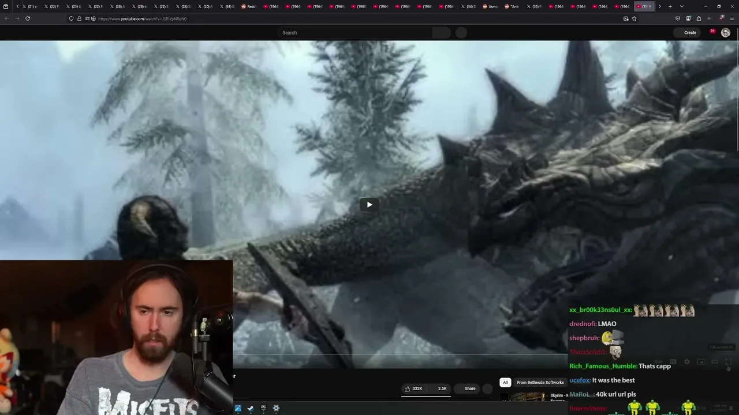
Task: Select the All filter chip
Action: pos(505,382)
